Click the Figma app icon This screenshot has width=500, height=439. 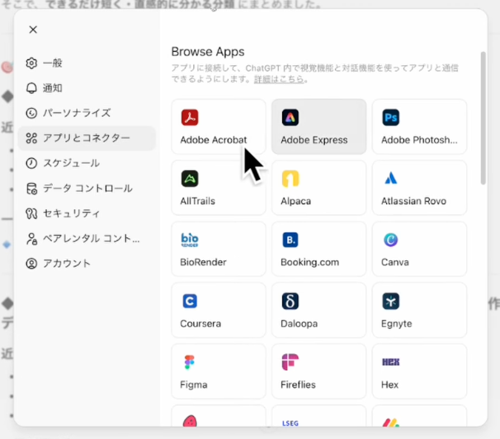[x=190, y=362]
